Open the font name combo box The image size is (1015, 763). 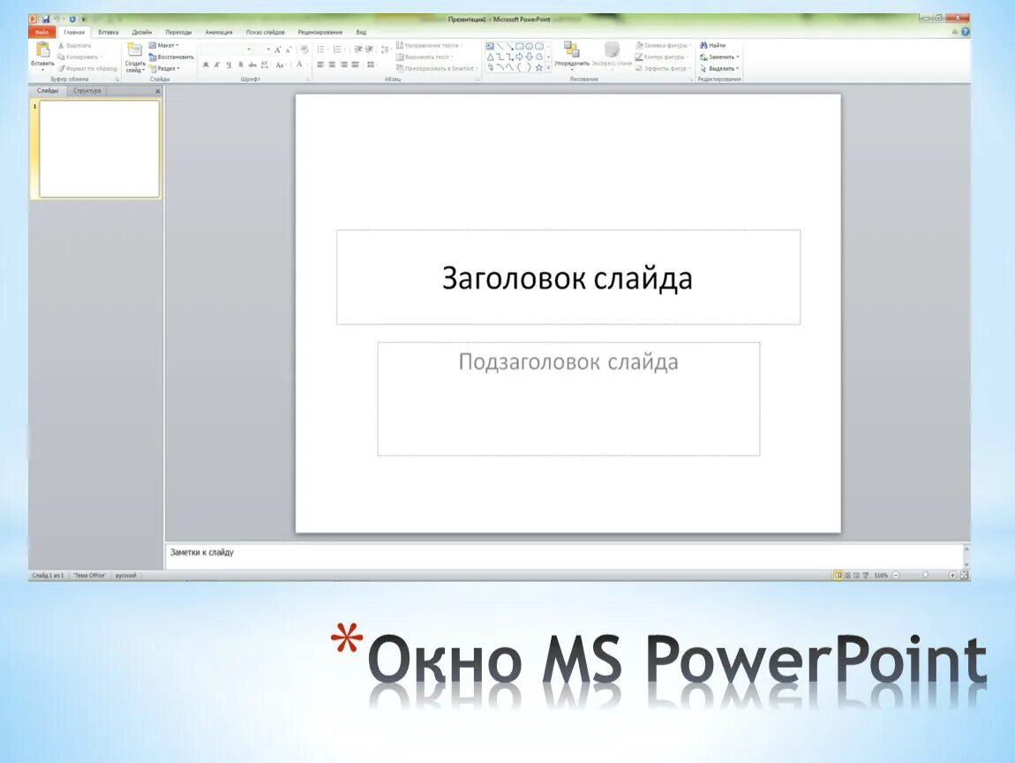[226, 49]
